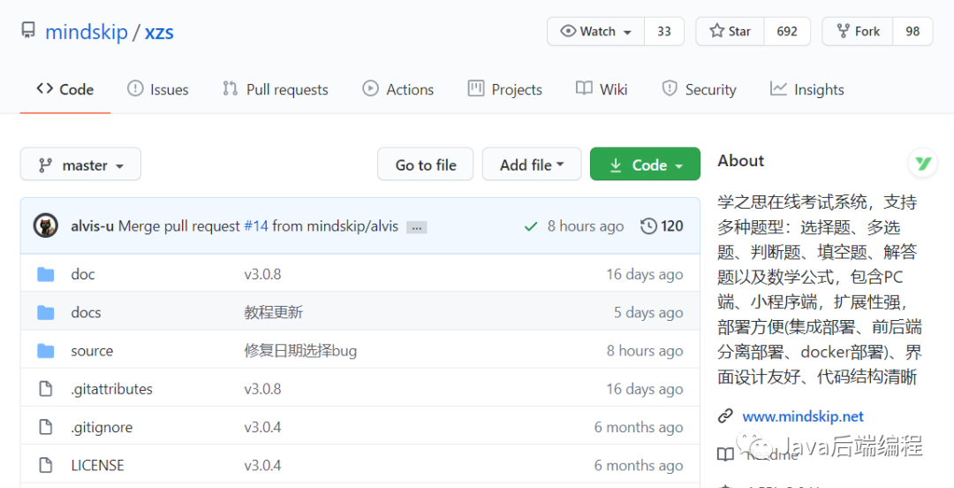Open pull request #14 link
The image size is (954, 488).
point(256,226)
